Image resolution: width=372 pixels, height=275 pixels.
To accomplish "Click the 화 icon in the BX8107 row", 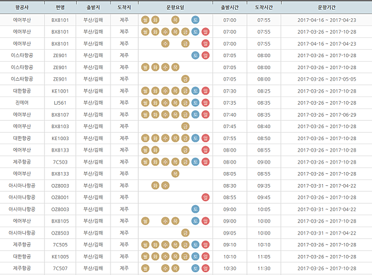I will tap(155, 114).
